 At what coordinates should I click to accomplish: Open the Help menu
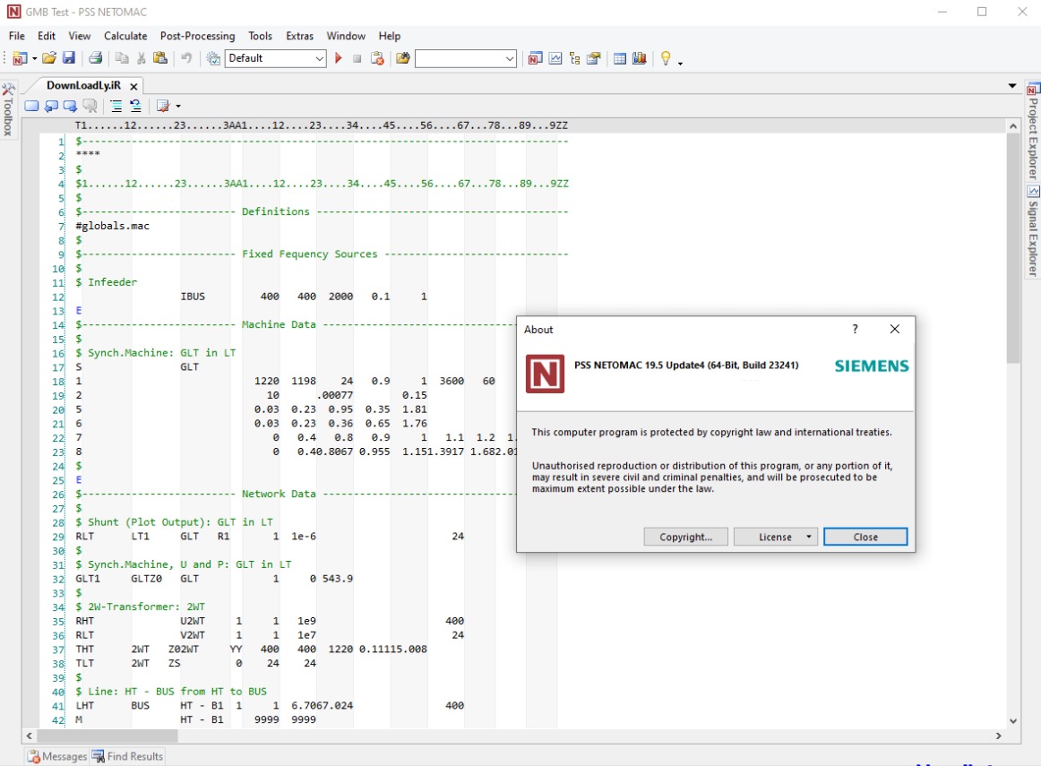(390, 36)
